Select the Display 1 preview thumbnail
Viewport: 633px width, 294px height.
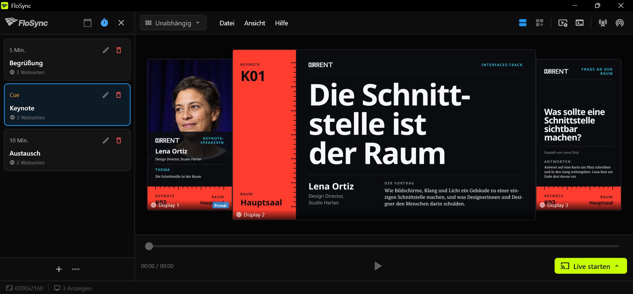(x=190, y=134)
